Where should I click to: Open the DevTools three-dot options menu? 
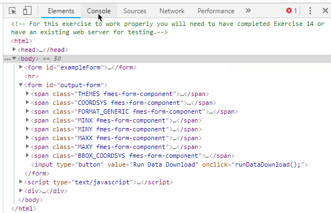point(310,10)
